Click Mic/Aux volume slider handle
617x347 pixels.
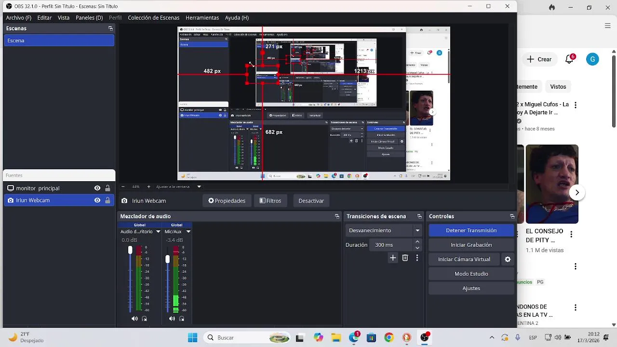(x=167, y=259)
